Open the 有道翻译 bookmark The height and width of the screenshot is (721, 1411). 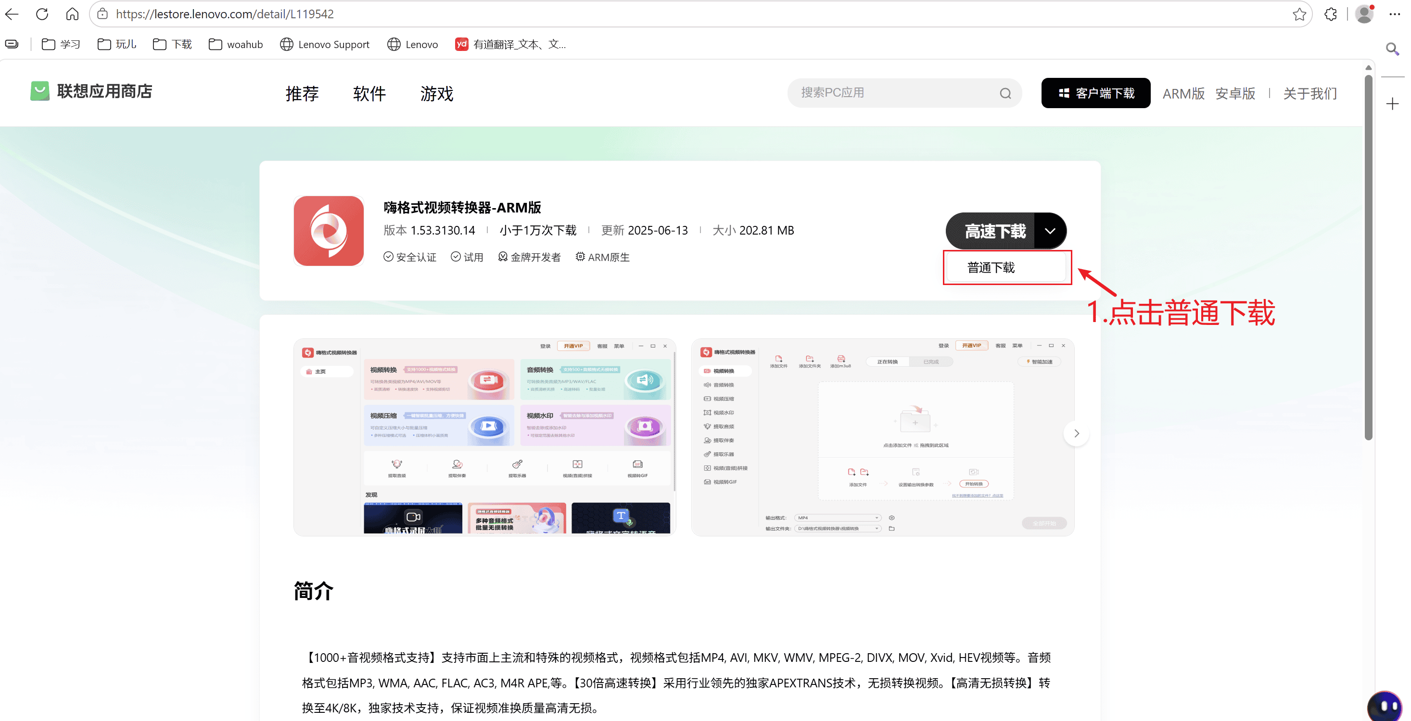(x=510, y=44)
